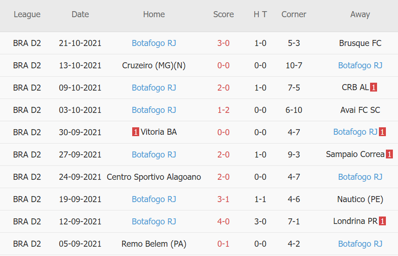The height and width of the screenshot is (256, 398).
Task: Click the 3-1 score against Nautico (PE)
Action: point(223,199)
